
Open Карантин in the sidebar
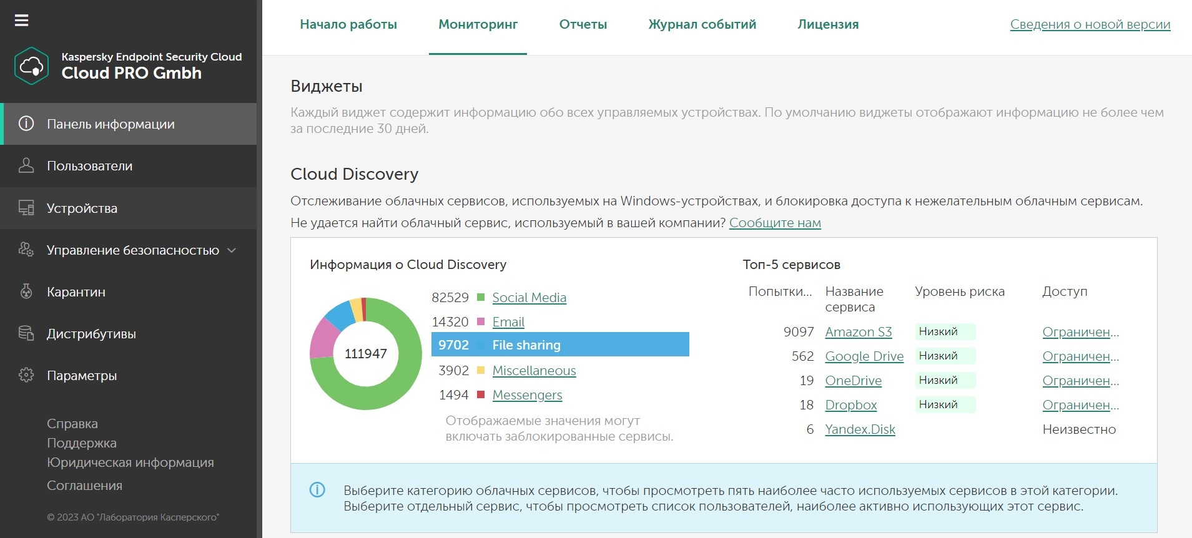[x=128, y=291]
